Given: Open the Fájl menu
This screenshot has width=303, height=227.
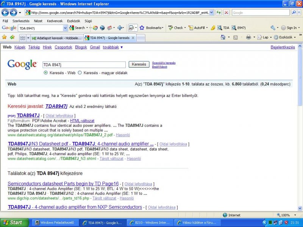Looking at the screenshot, I should tap(5, 21).
